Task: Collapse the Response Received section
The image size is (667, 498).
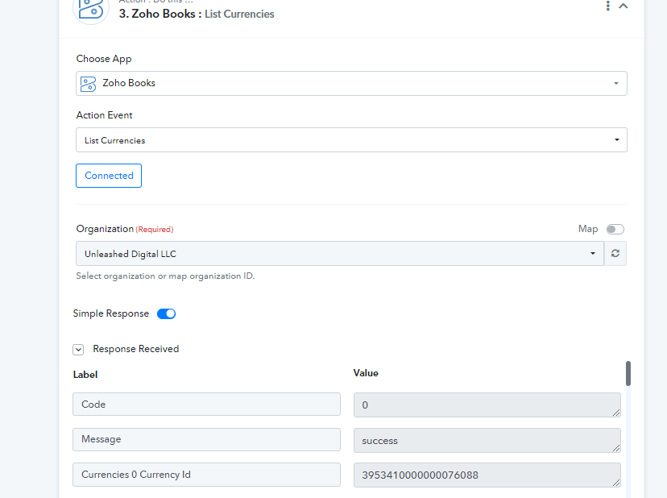Action: point(78,350)
